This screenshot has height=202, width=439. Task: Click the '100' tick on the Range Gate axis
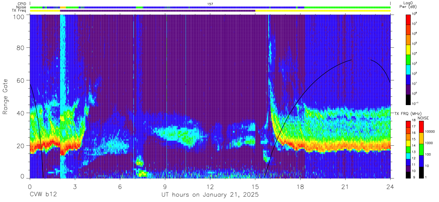coord(19,17)
